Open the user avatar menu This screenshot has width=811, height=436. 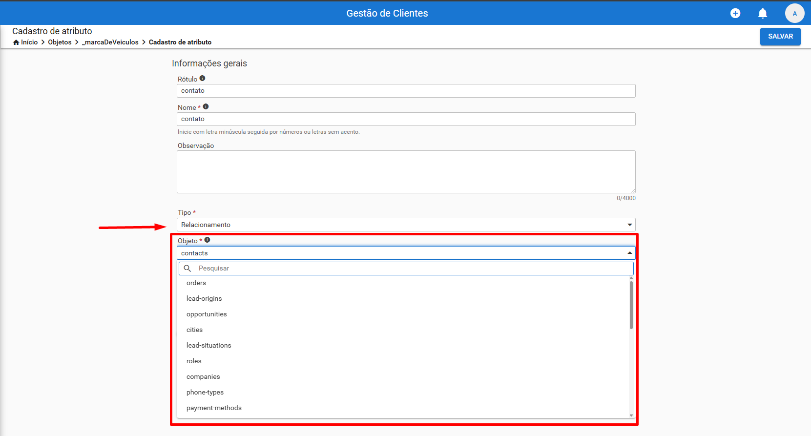point(794,13)
